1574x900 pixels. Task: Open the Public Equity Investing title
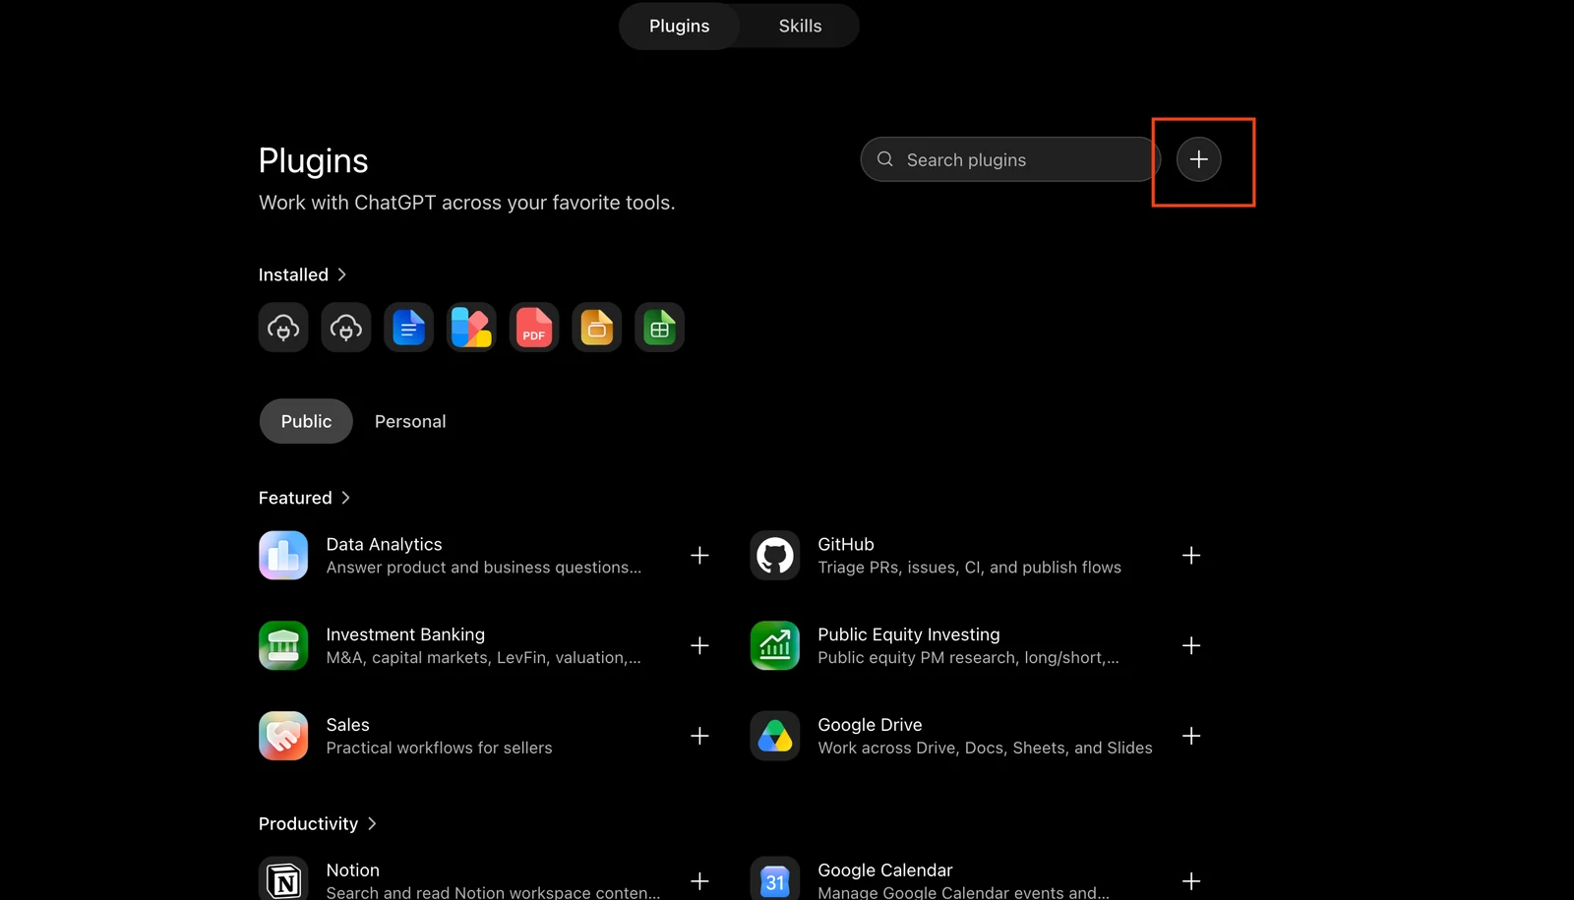pos(909,635)
